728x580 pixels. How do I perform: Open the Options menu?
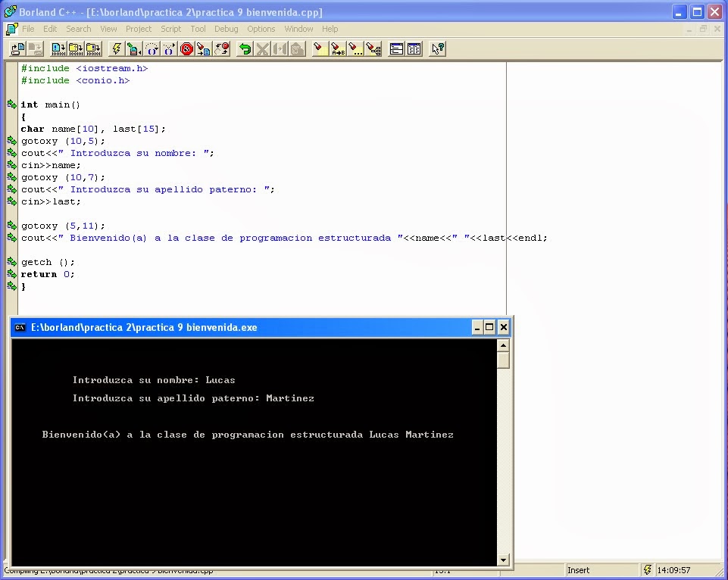(x=261, y=29)
